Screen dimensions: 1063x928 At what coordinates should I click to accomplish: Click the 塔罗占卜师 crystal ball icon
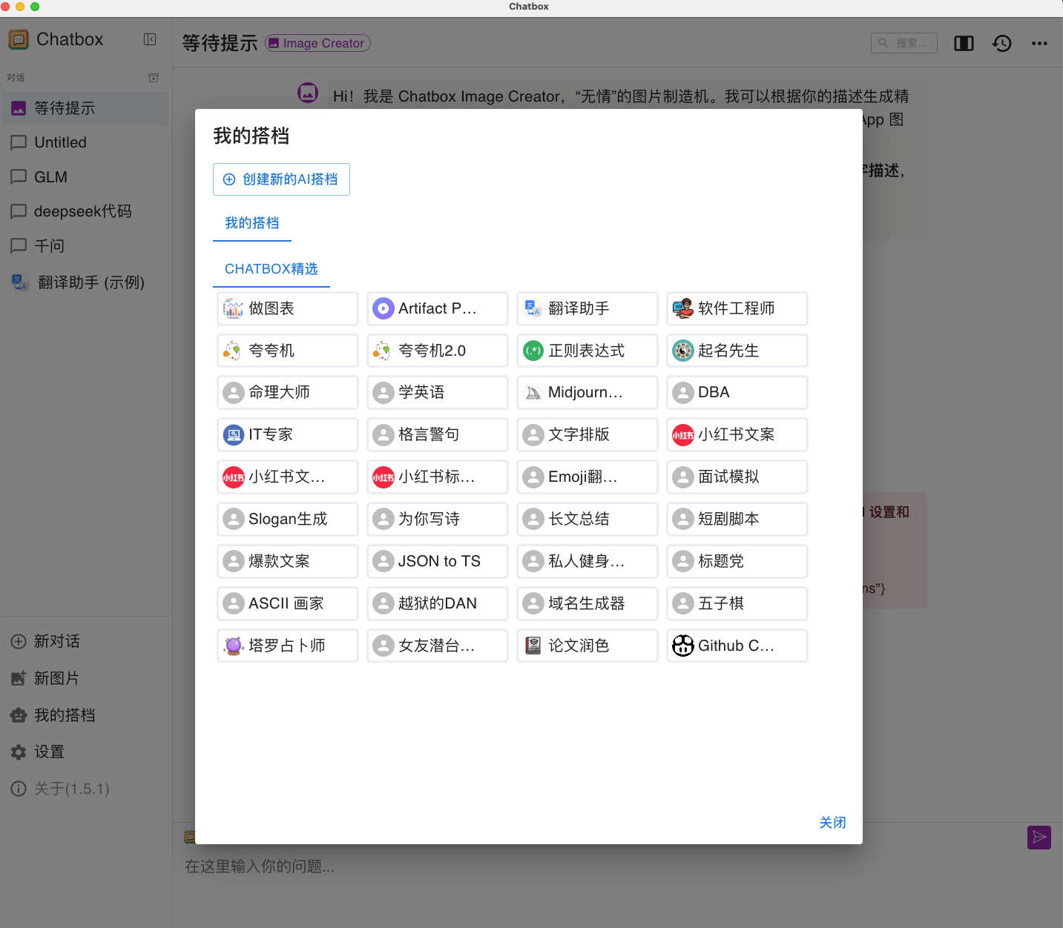pyautogui.click(x=234, y=646)
